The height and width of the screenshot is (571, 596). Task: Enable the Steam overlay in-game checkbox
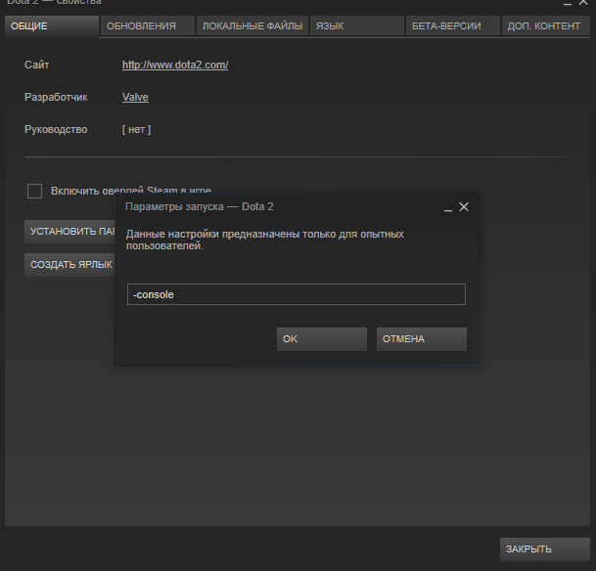pos(34,191)
